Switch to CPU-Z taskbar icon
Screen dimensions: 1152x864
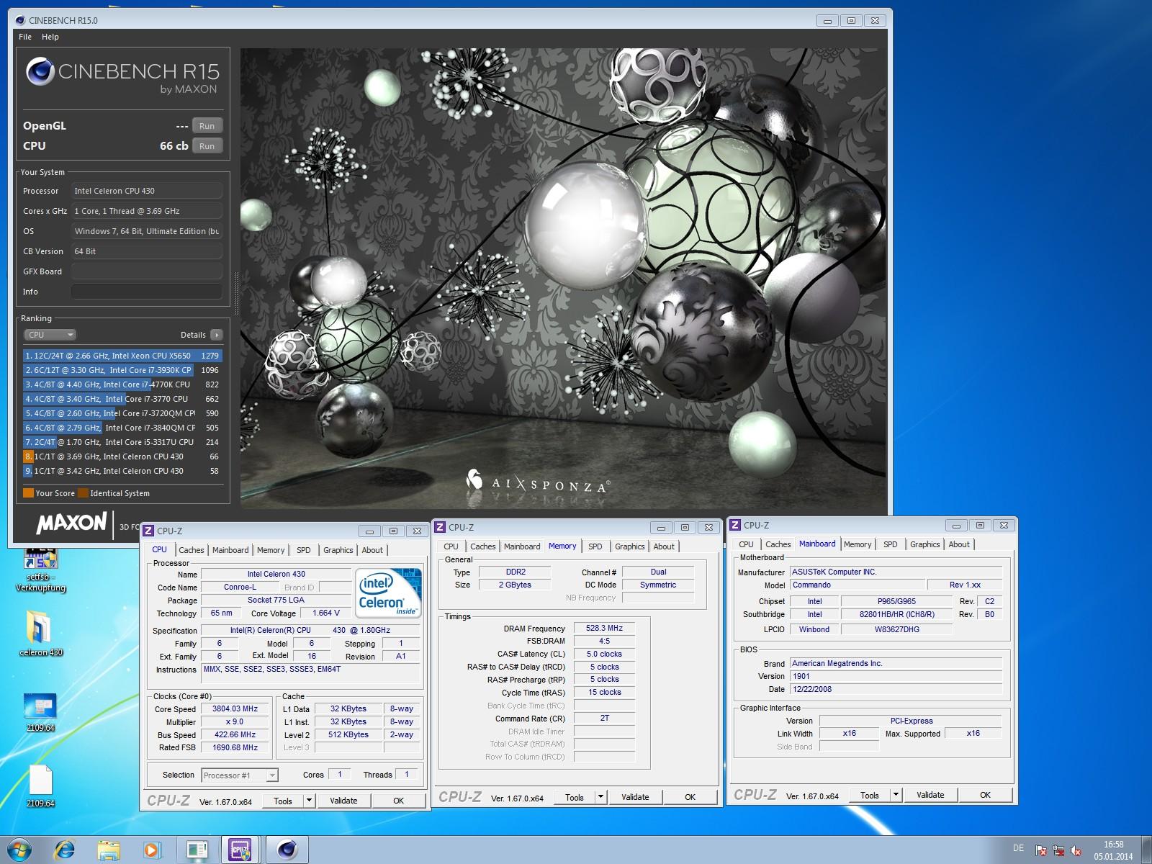(240, 850)
